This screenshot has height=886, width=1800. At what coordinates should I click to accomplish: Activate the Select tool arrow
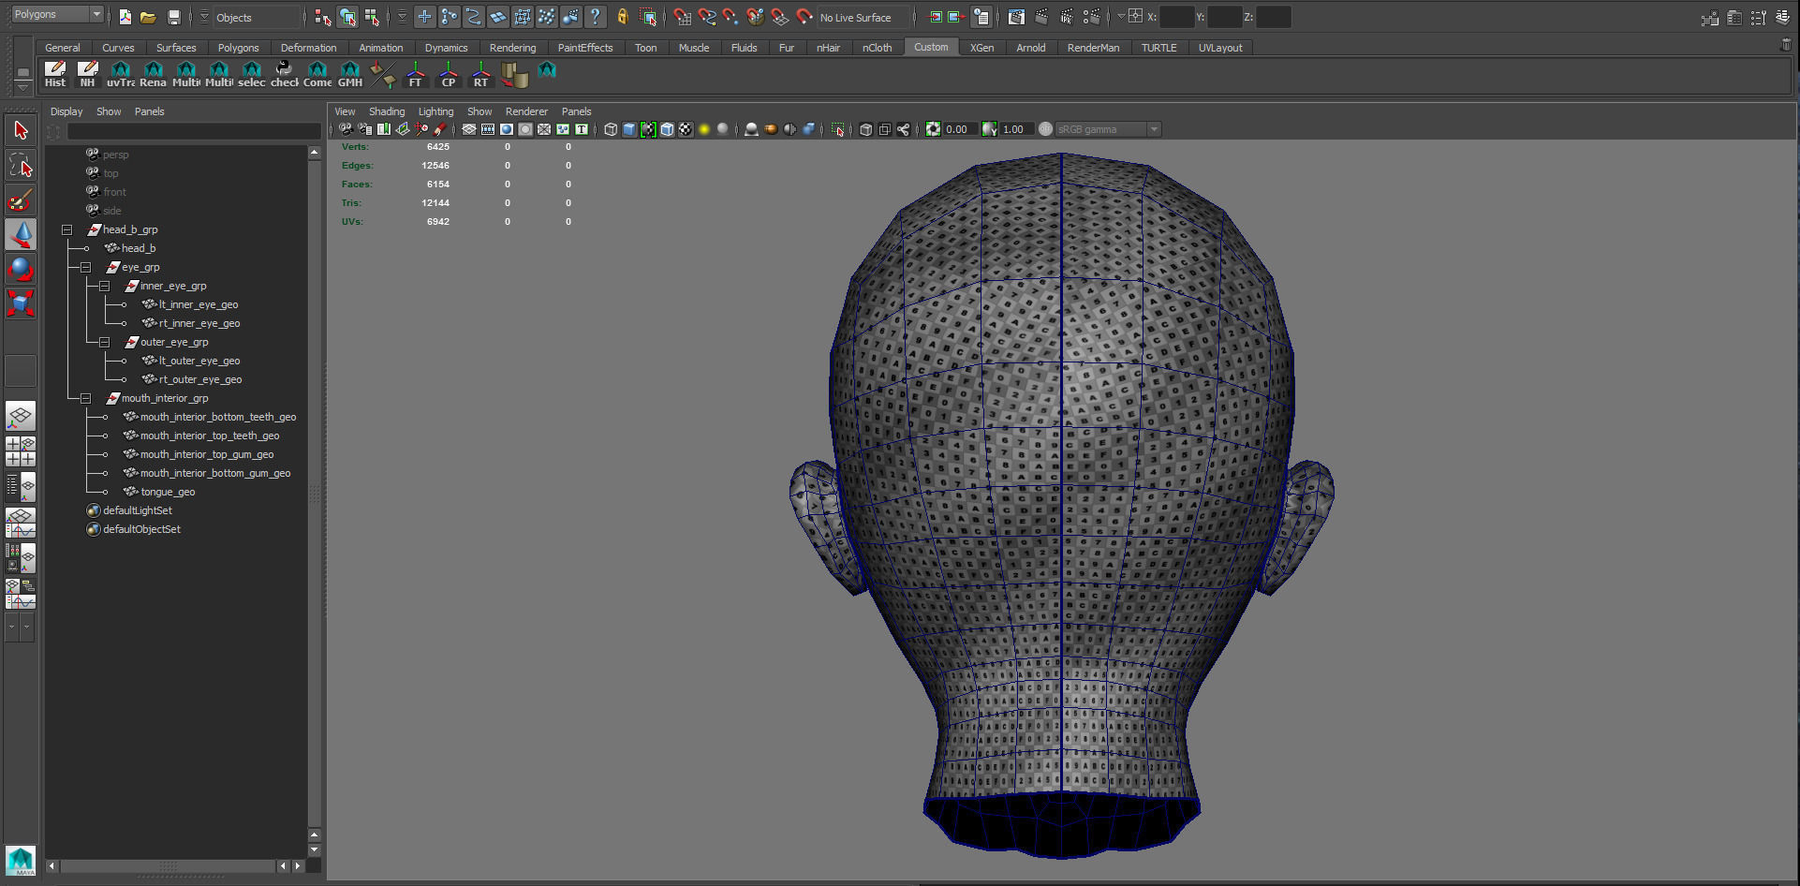(21, 130)
